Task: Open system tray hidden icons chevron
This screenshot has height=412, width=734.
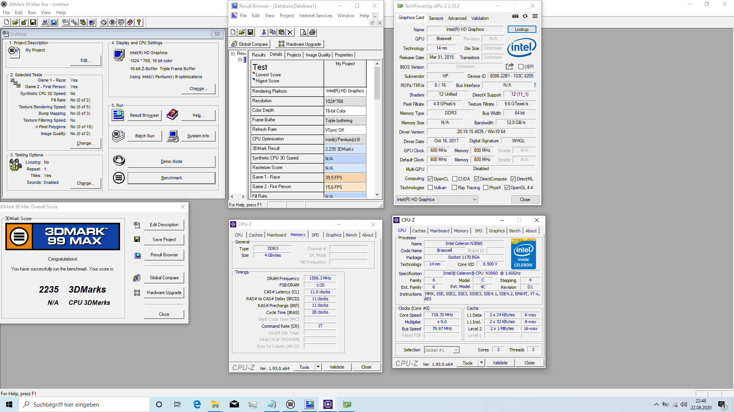Action: coord(656,404)
